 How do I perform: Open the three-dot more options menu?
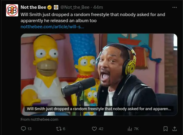[174, 7]
